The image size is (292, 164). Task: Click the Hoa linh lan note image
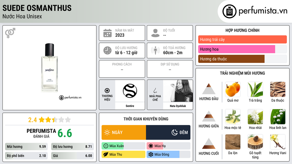[x=278, y=117]
